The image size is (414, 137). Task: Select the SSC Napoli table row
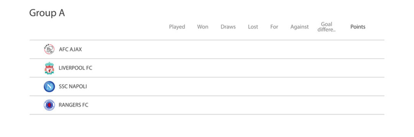(207, 87)
